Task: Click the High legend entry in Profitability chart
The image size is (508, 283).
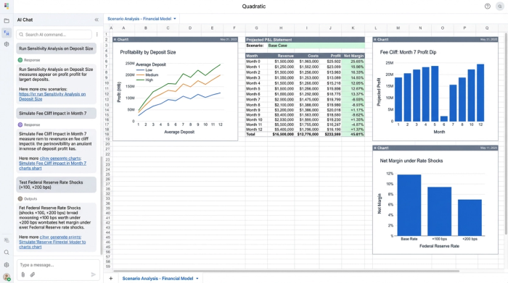Action: 144,80
